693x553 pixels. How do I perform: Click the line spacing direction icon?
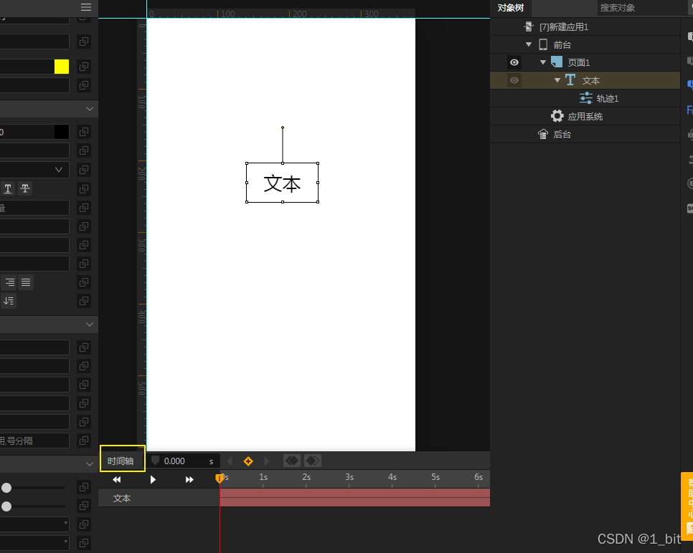[x=9, y=301]
